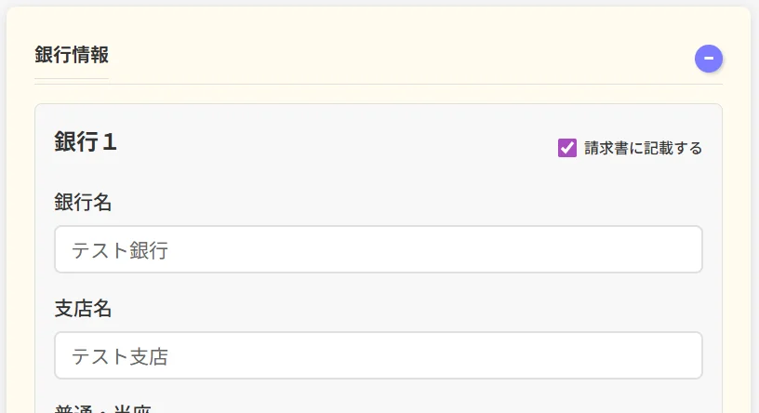Click the purple checkmark icon
759x413 pixels.
(567, 148)
